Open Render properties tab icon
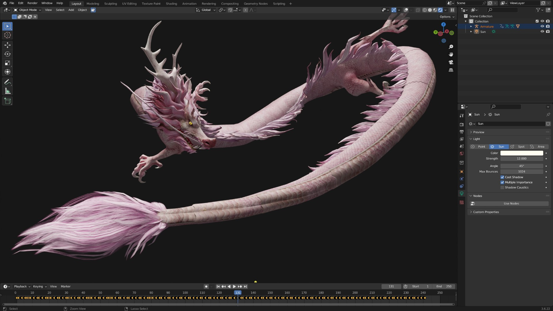 pos(462,124)
